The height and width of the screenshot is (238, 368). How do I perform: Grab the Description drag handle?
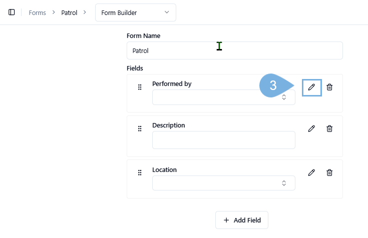click(x=140, y=129)
